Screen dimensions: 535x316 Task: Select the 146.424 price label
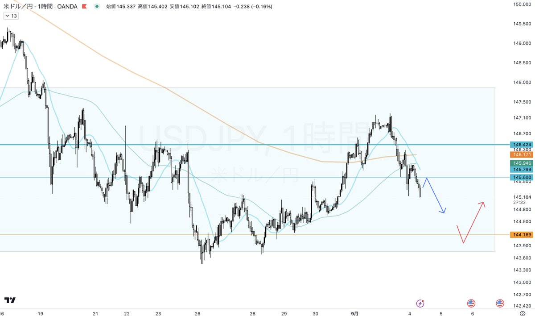522,145
